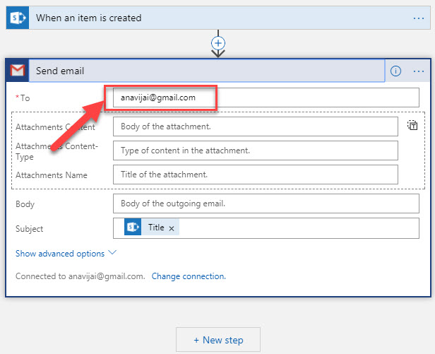Screen dimensions: 435x354
Task: Click the Gmail icon on Send email
Action: [x=18, y=71]
